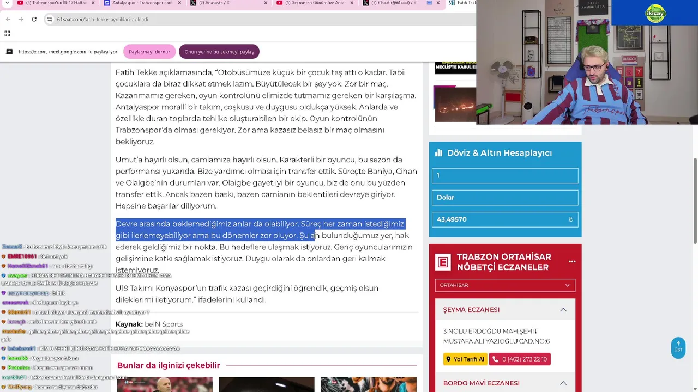Click Yol Tarifi Al button

(x=465, y=359)
